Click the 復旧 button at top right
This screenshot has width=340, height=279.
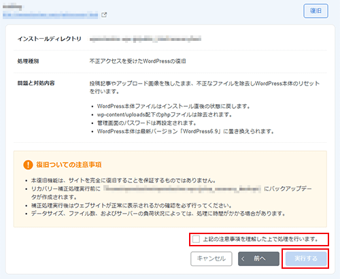click(x=316, y=11)
